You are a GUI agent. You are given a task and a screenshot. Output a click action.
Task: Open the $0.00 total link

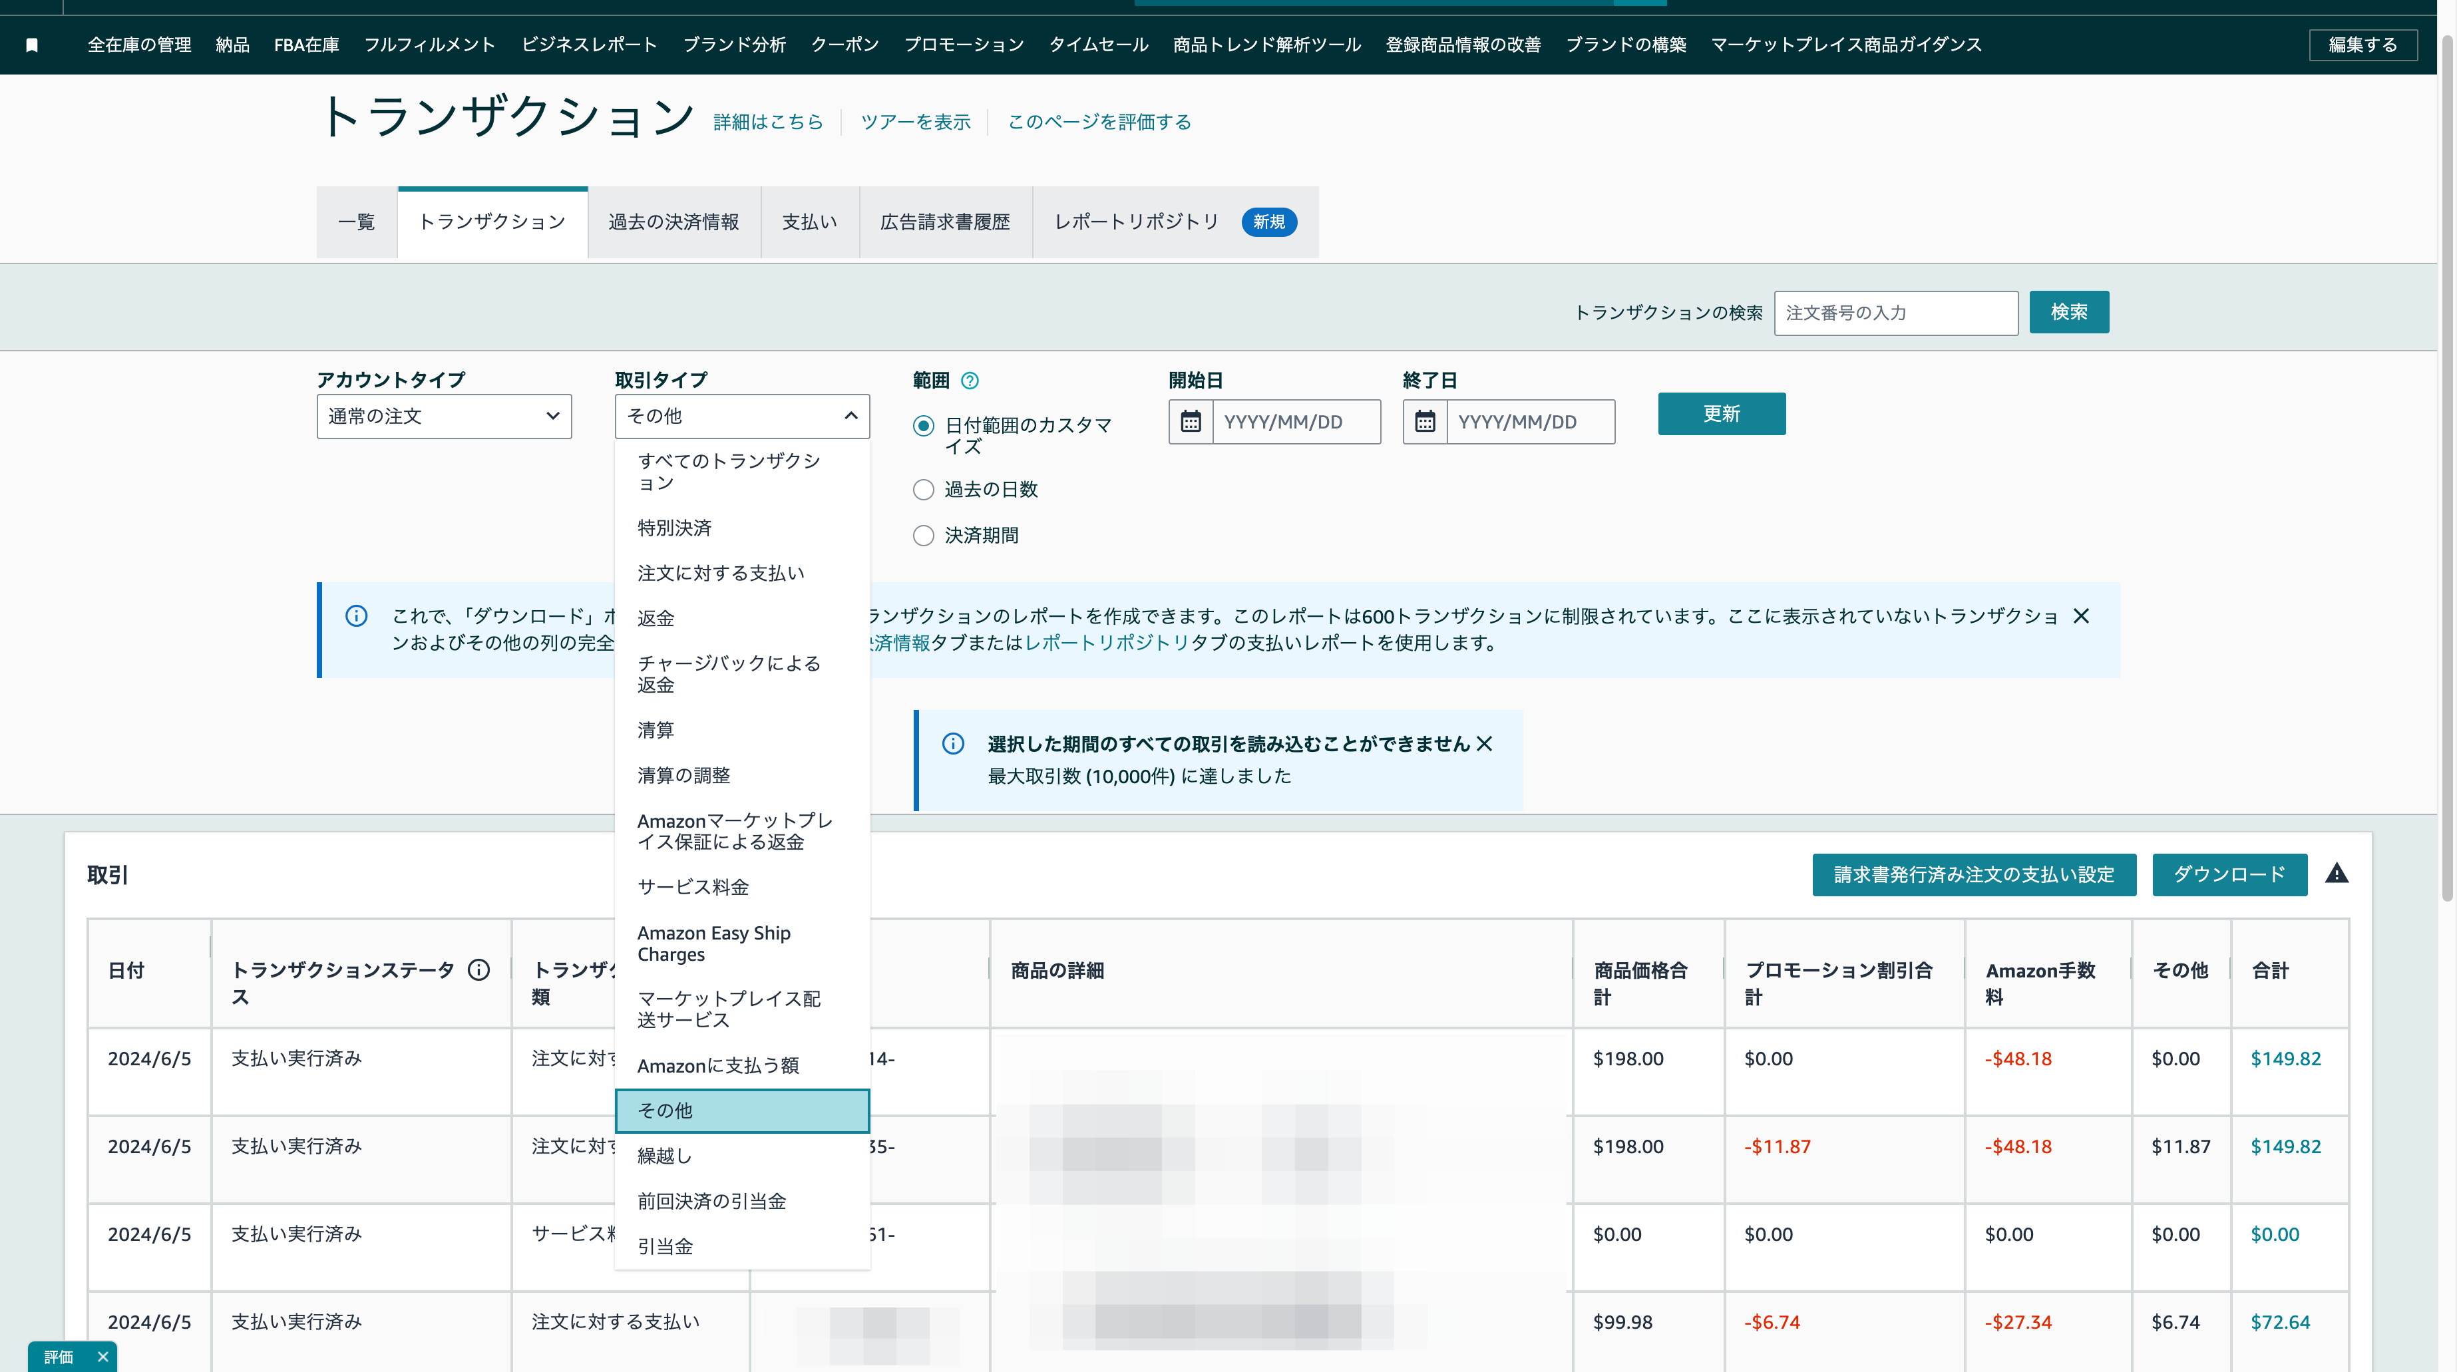(2275, 1234)
